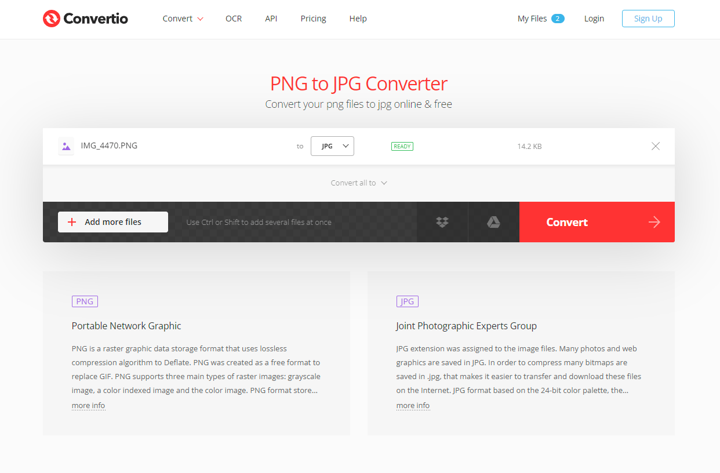Viewport: 720px width, 473px height.
Task: Open more info about PNG format
Action: tap(88, 406)
